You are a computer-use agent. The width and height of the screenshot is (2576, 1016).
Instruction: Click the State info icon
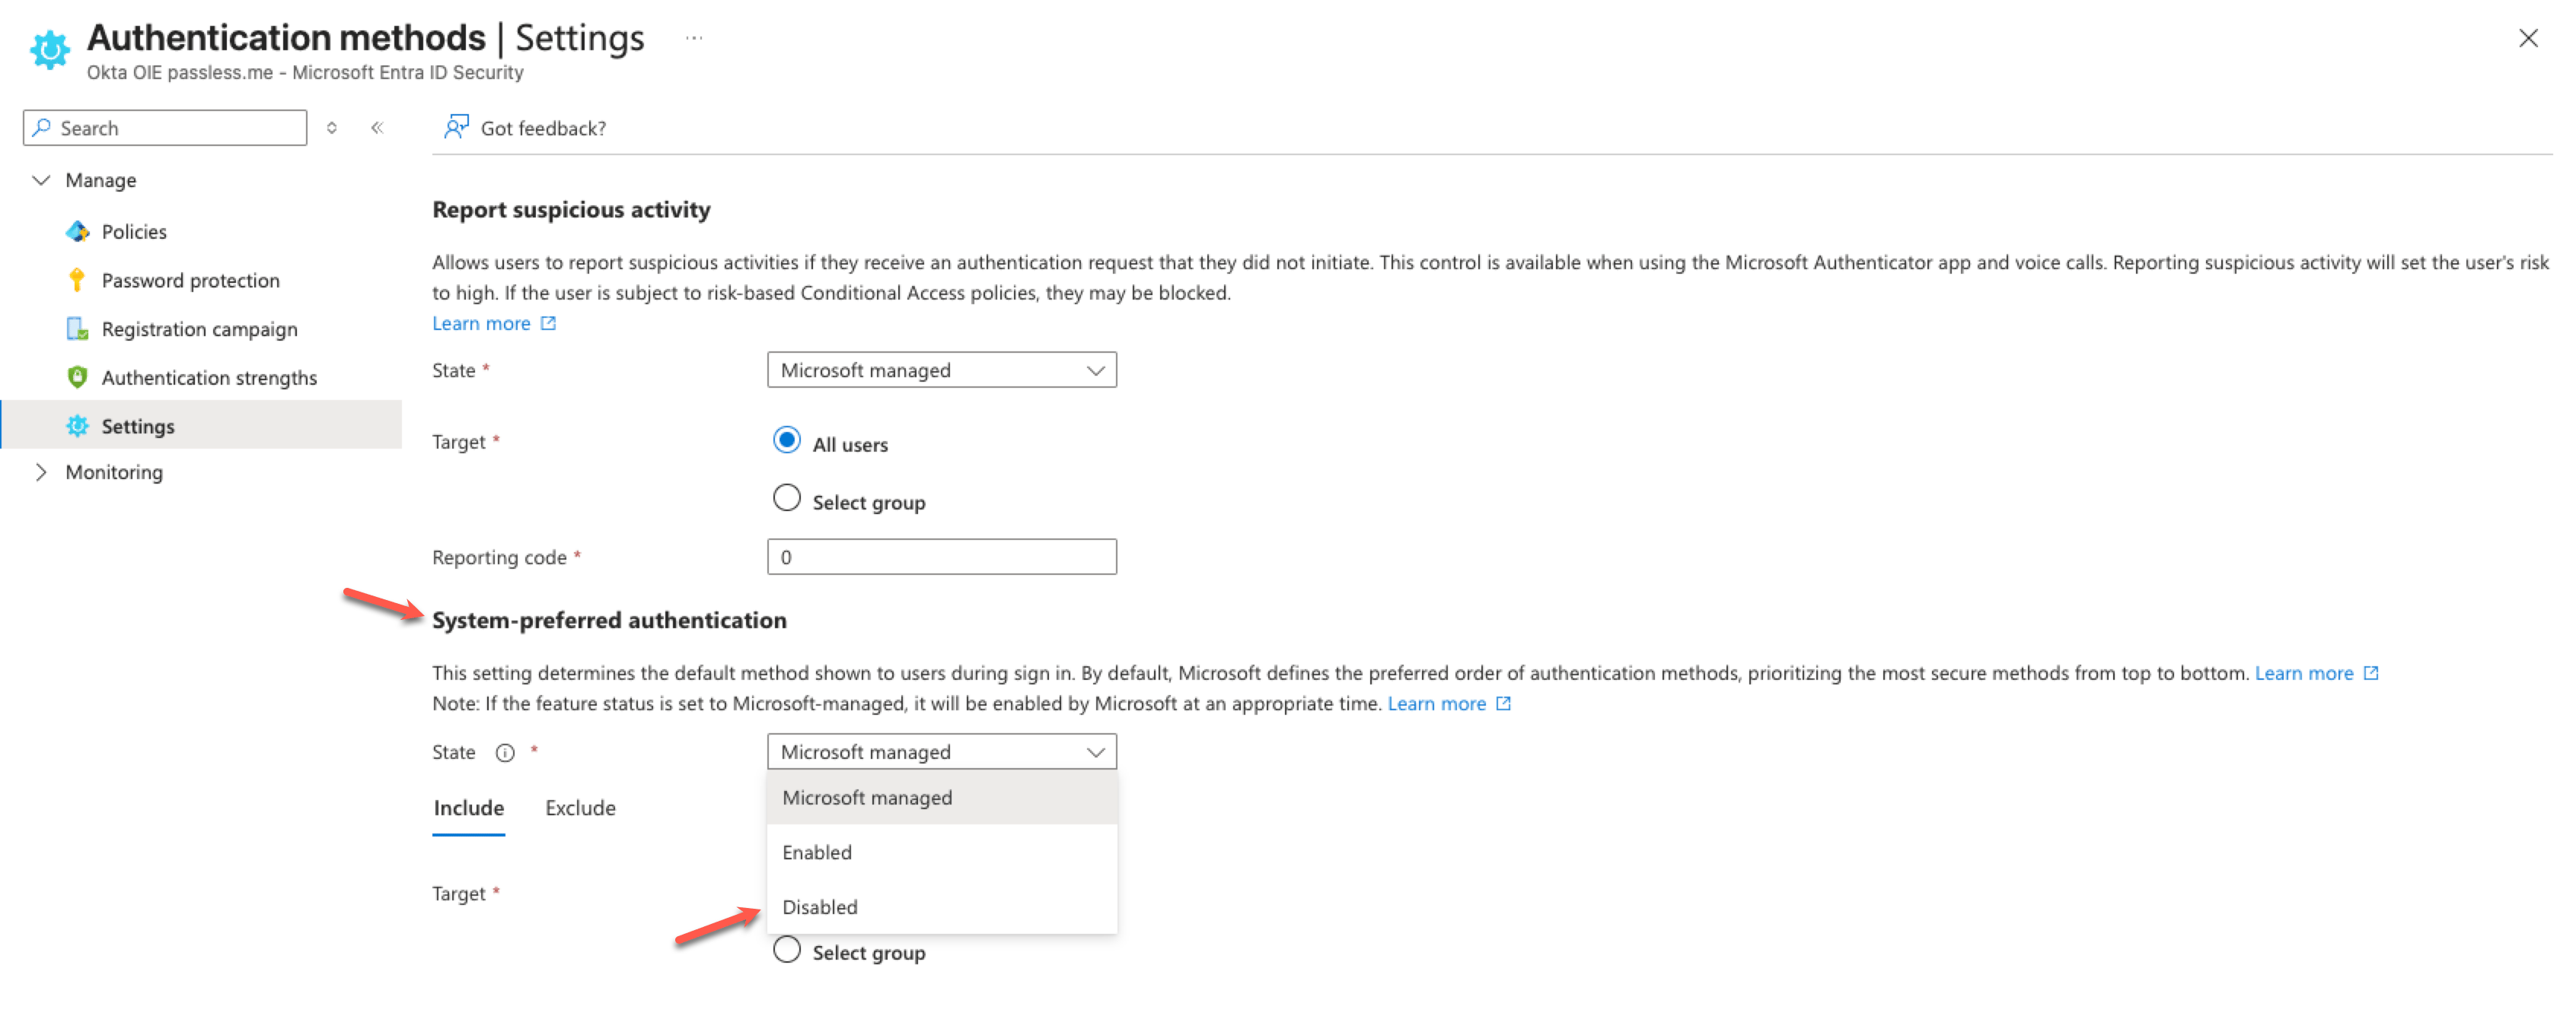click(x=505, y=754)
